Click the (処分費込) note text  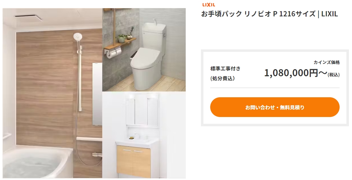point(223,79)
